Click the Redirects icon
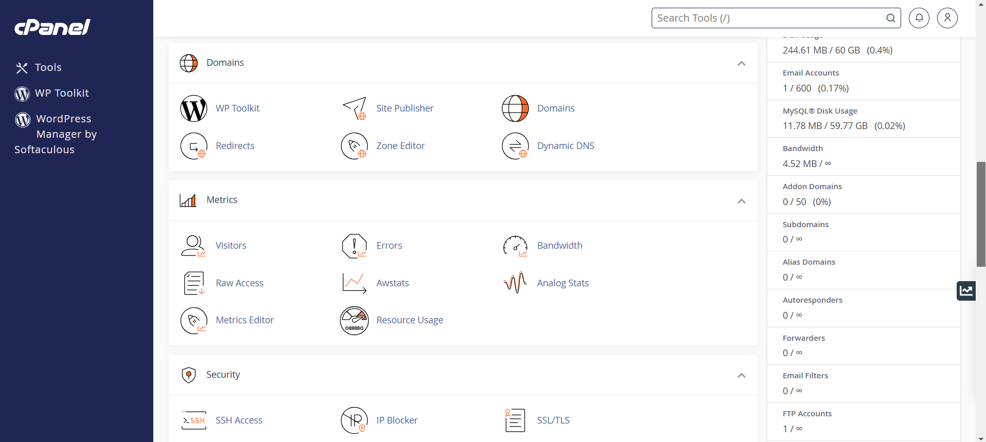This screenshot has height=442, width=986. (194, 146)
